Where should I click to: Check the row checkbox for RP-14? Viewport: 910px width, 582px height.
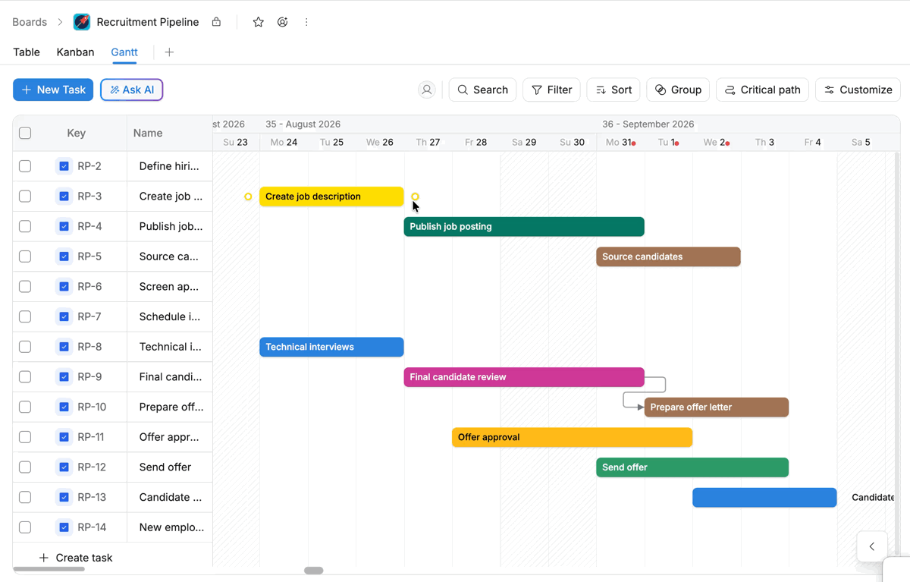[x=25, y=527]
